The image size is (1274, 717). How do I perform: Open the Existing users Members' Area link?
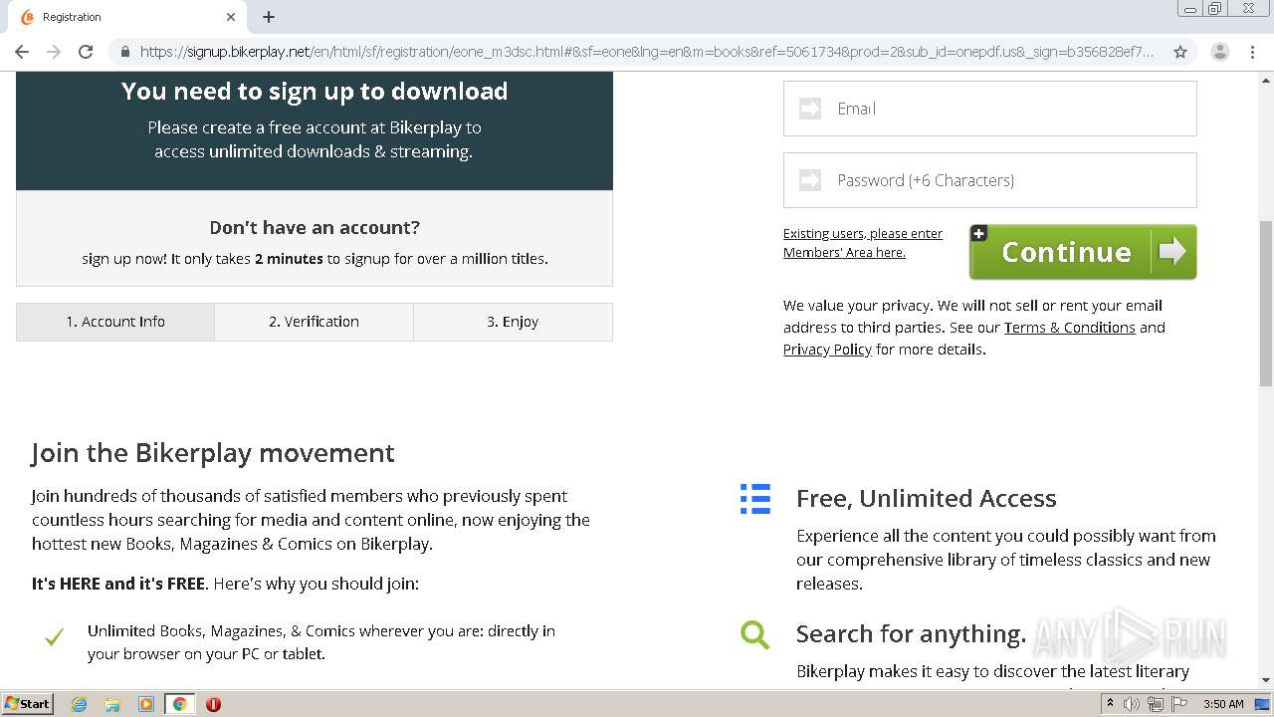pyautogui.click(x=863, y=243)
